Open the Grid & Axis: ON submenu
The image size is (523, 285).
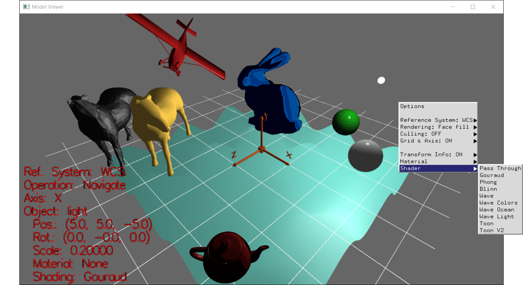pyautogui.click(x=438, y=141)
